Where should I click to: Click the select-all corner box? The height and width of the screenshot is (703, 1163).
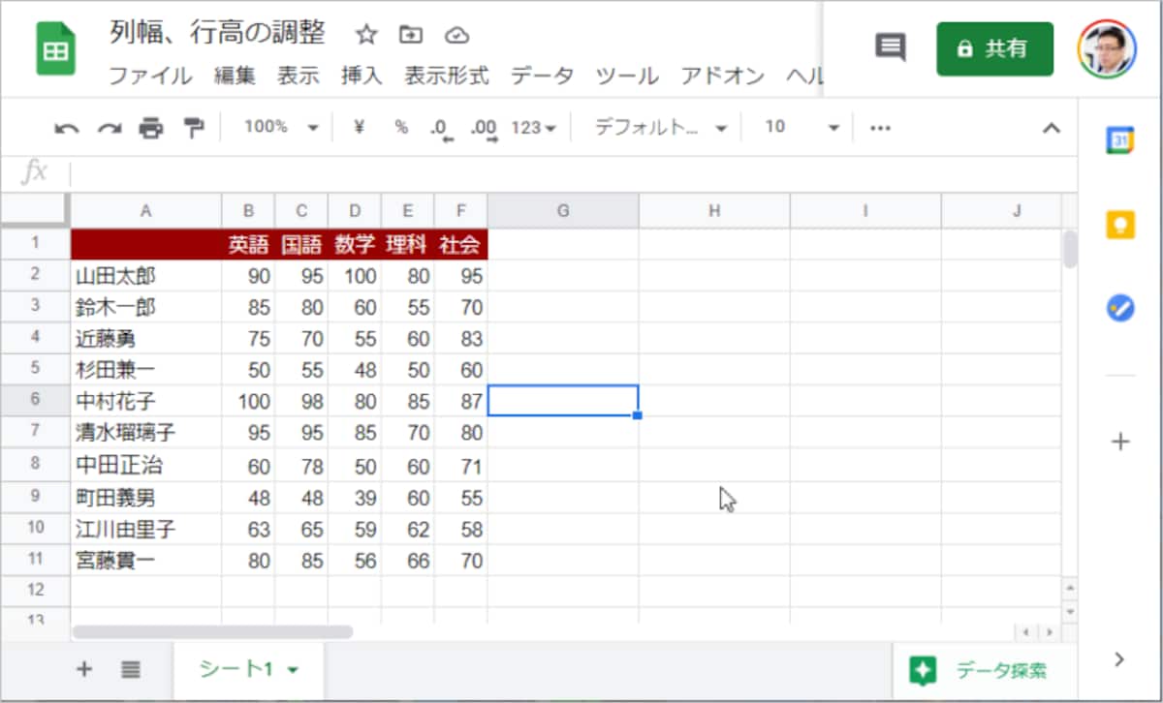(35, 210)
